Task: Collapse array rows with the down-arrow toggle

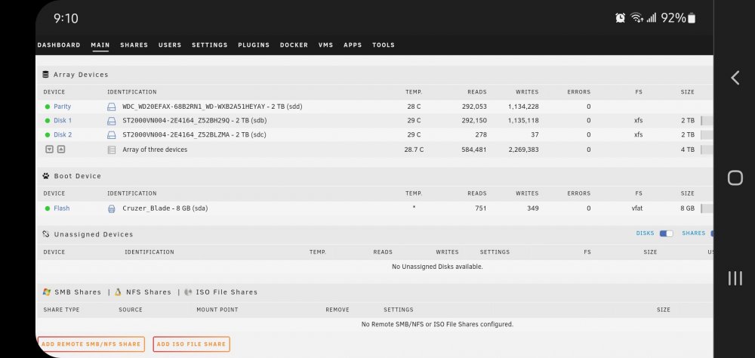Action: click(49, 150)
